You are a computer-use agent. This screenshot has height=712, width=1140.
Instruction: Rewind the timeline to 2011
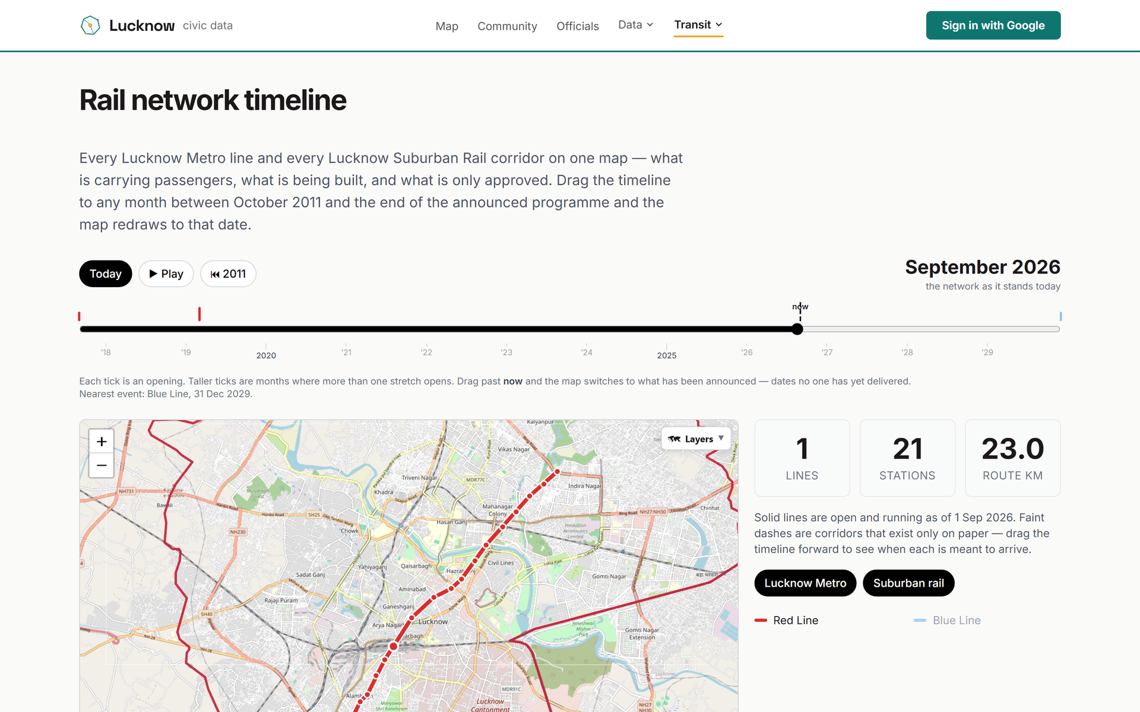pos(228,274)
